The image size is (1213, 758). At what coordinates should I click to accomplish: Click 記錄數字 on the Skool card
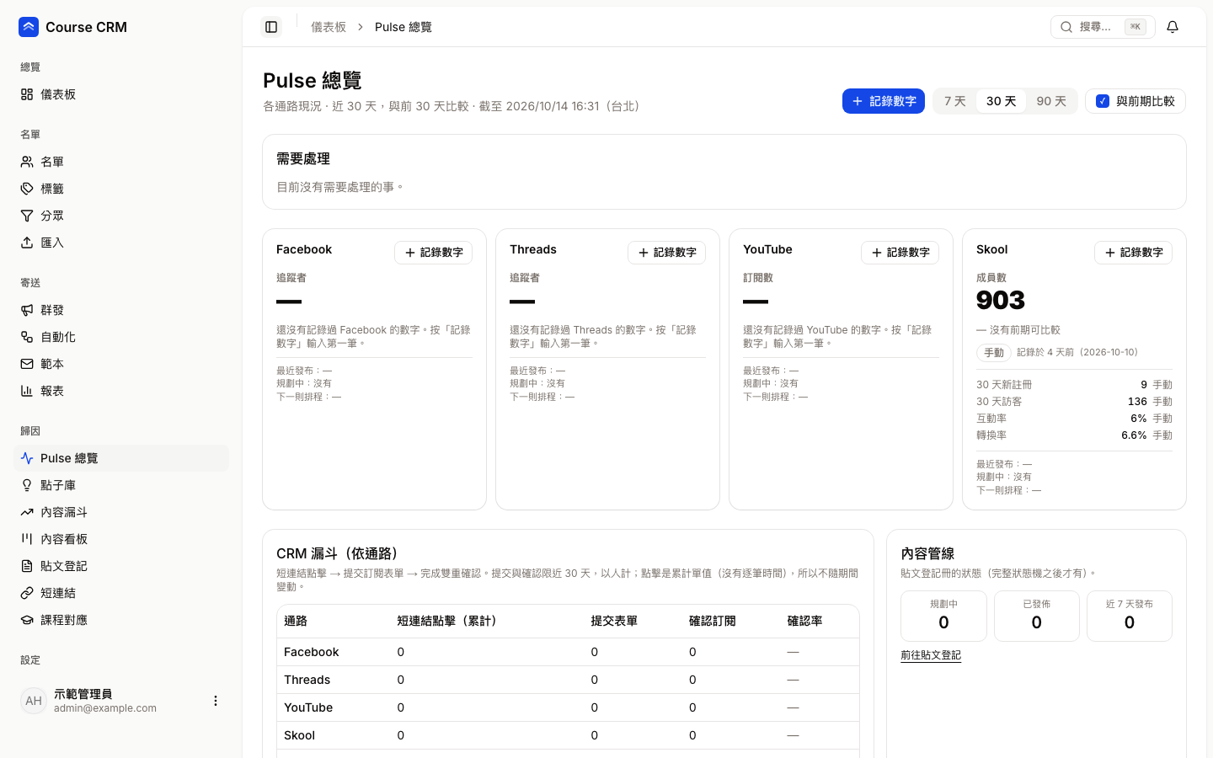1133,253
